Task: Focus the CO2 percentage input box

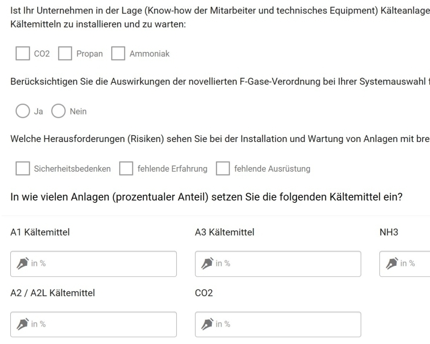Action: point(278,324)
